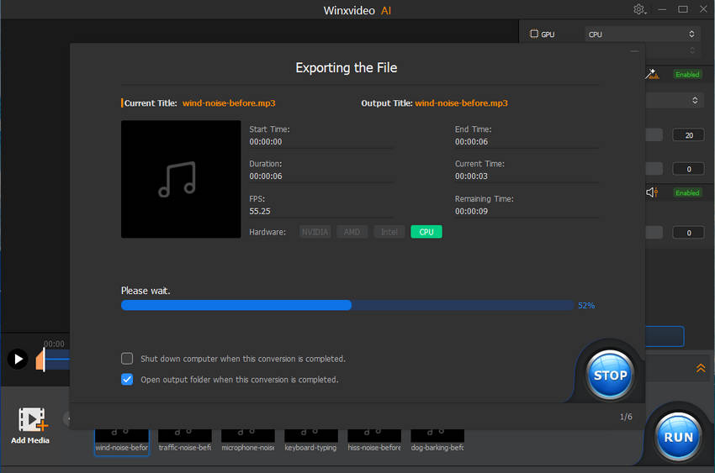Collapse panel with orange double chevron
715x473 pixels.
701,368
